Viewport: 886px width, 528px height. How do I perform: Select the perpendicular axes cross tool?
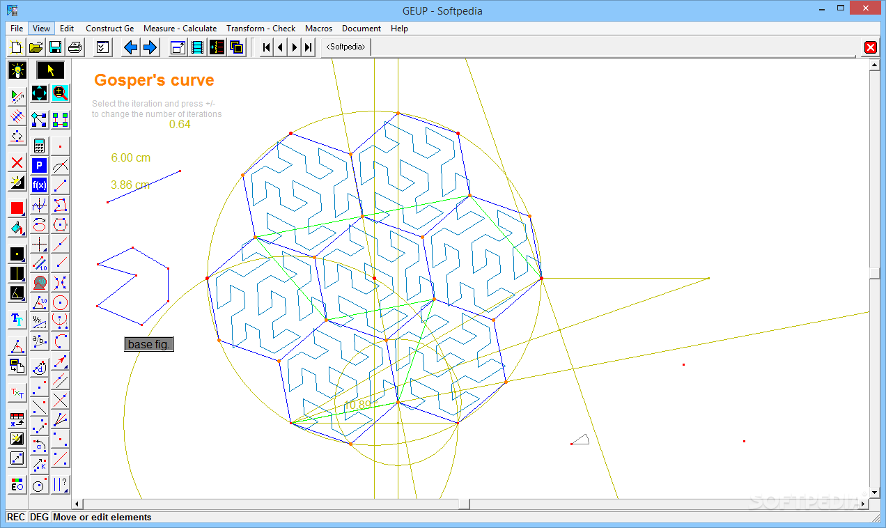coord(40,244)
